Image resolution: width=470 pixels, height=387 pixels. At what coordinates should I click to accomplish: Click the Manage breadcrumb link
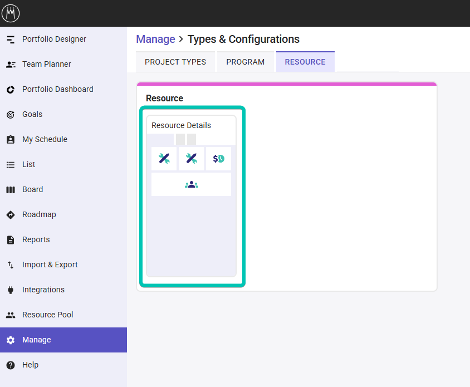(x=155, y=40)
